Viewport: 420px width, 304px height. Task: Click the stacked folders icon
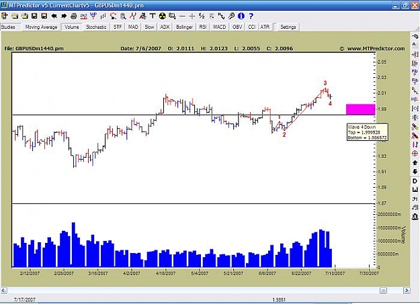[x=25, y=16]
